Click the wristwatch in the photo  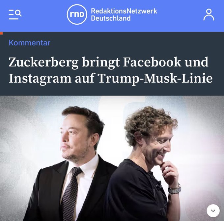click(175, 189)
